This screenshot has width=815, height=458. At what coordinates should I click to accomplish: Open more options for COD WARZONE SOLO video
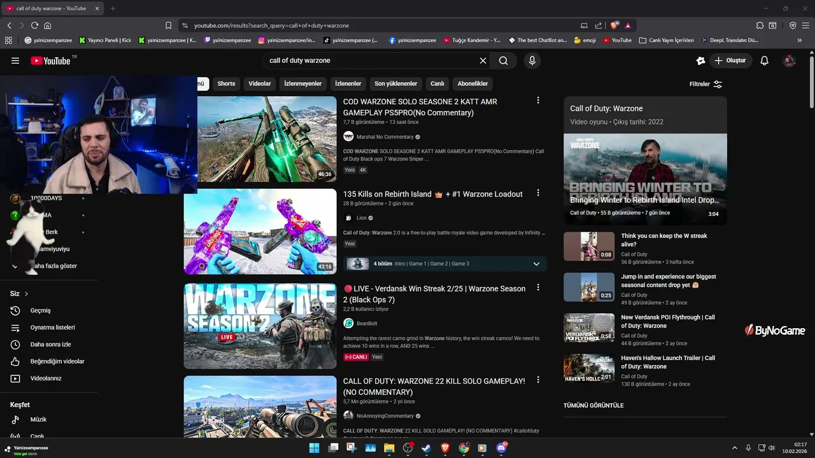click(538, 101)
